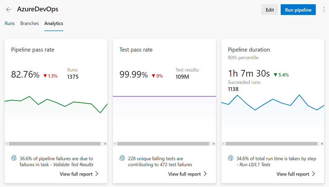Switch to the Branches tab
The image size is (329, 187).
(x=29, y=23)
